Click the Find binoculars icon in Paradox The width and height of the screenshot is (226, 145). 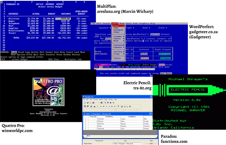coord(95,107)
